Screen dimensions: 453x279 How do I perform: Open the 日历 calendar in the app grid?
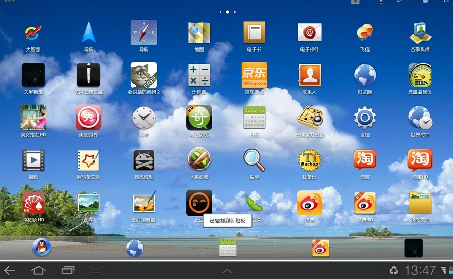(x=254, y=118)
